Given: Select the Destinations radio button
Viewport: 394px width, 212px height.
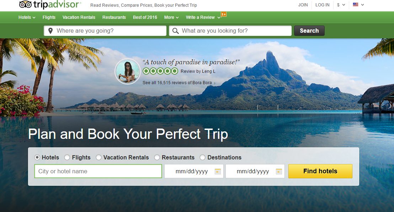Looking at the screenshot, I should [203, 157].
